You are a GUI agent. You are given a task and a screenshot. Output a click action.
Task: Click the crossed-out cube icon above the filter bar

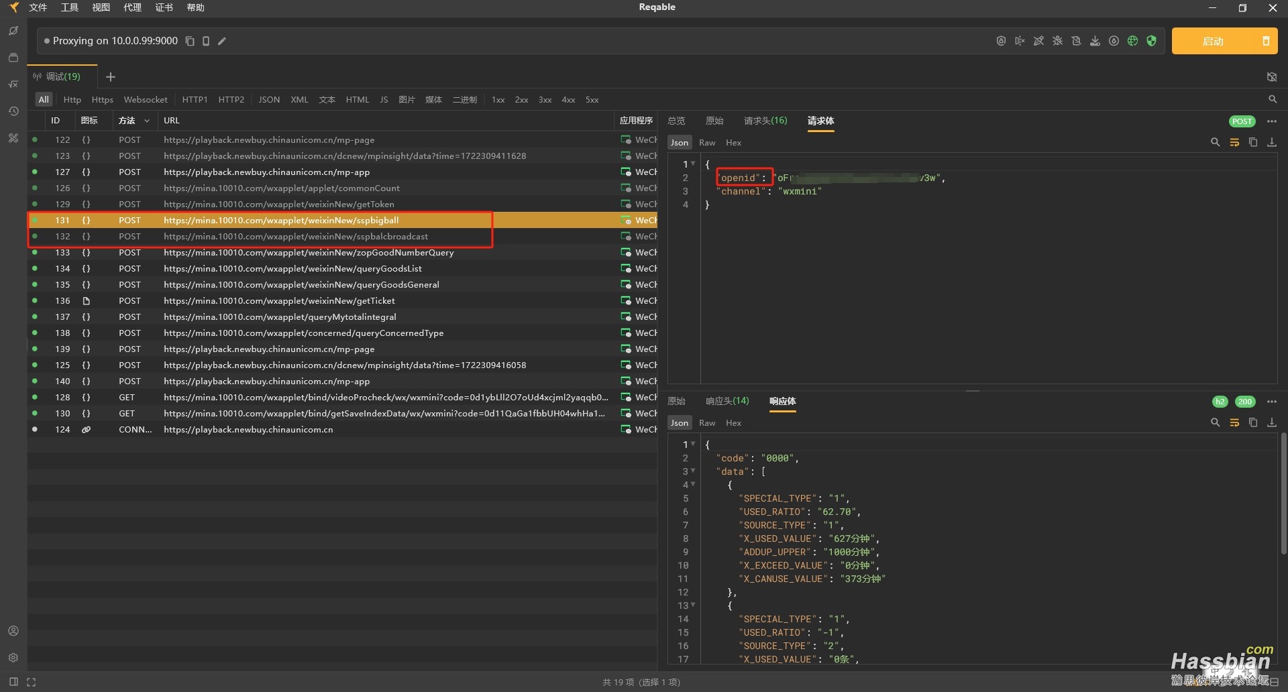tap(1272, 77)
